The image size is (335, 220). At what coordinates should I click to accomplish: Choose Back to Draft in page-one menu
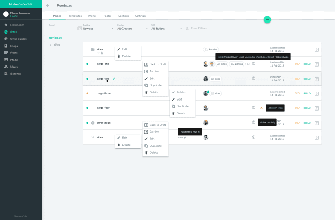pyautogui.click(x=155, y=64)
